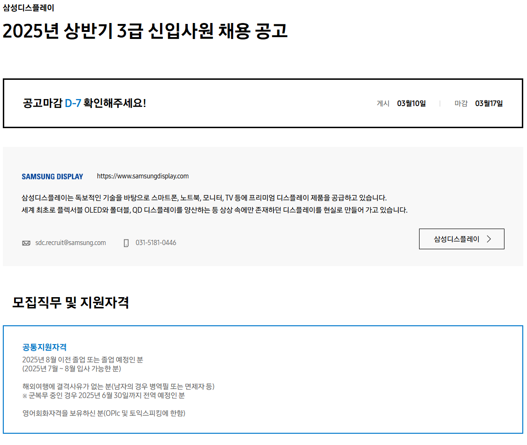
Task: Select the line 2025년 8월 이전 졸업 또는 졸업 예정인 분
Action: coord(83,360)
